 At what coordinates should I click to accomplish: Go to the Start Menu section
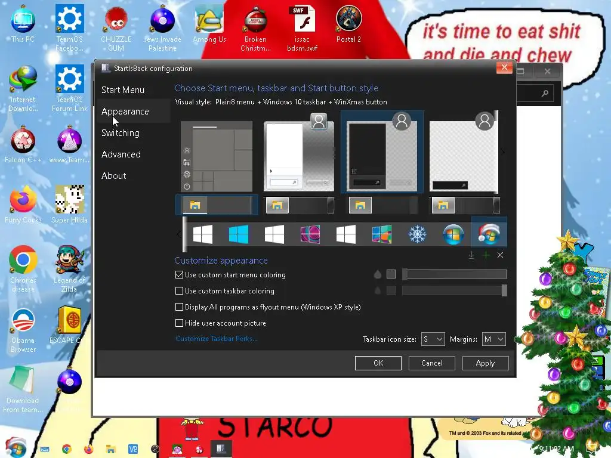(x=123, y=90)
